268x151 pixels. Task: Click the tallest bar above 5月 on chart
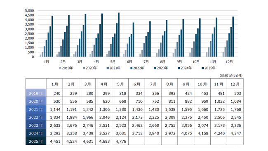click(x=119, y=35)
